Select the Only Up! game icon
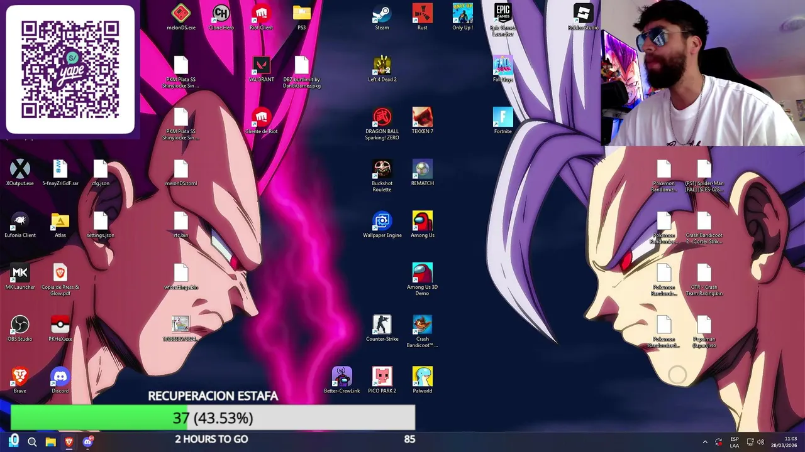Image resolution: width=805 pixels, height=452 pixels. [462, 18]
